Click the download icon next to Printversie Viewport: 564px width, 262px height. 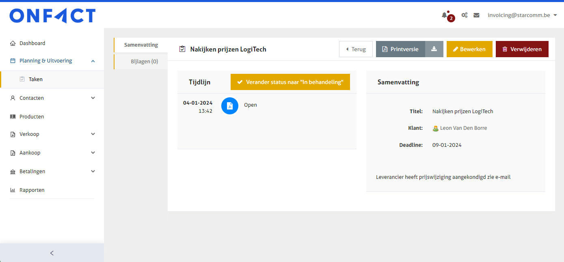[434, 49]
